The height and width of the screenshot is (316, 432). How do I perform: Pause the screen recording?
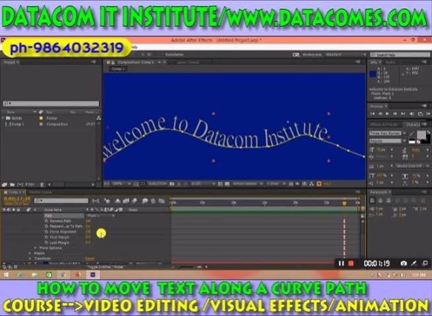click(x=341, y=263)
